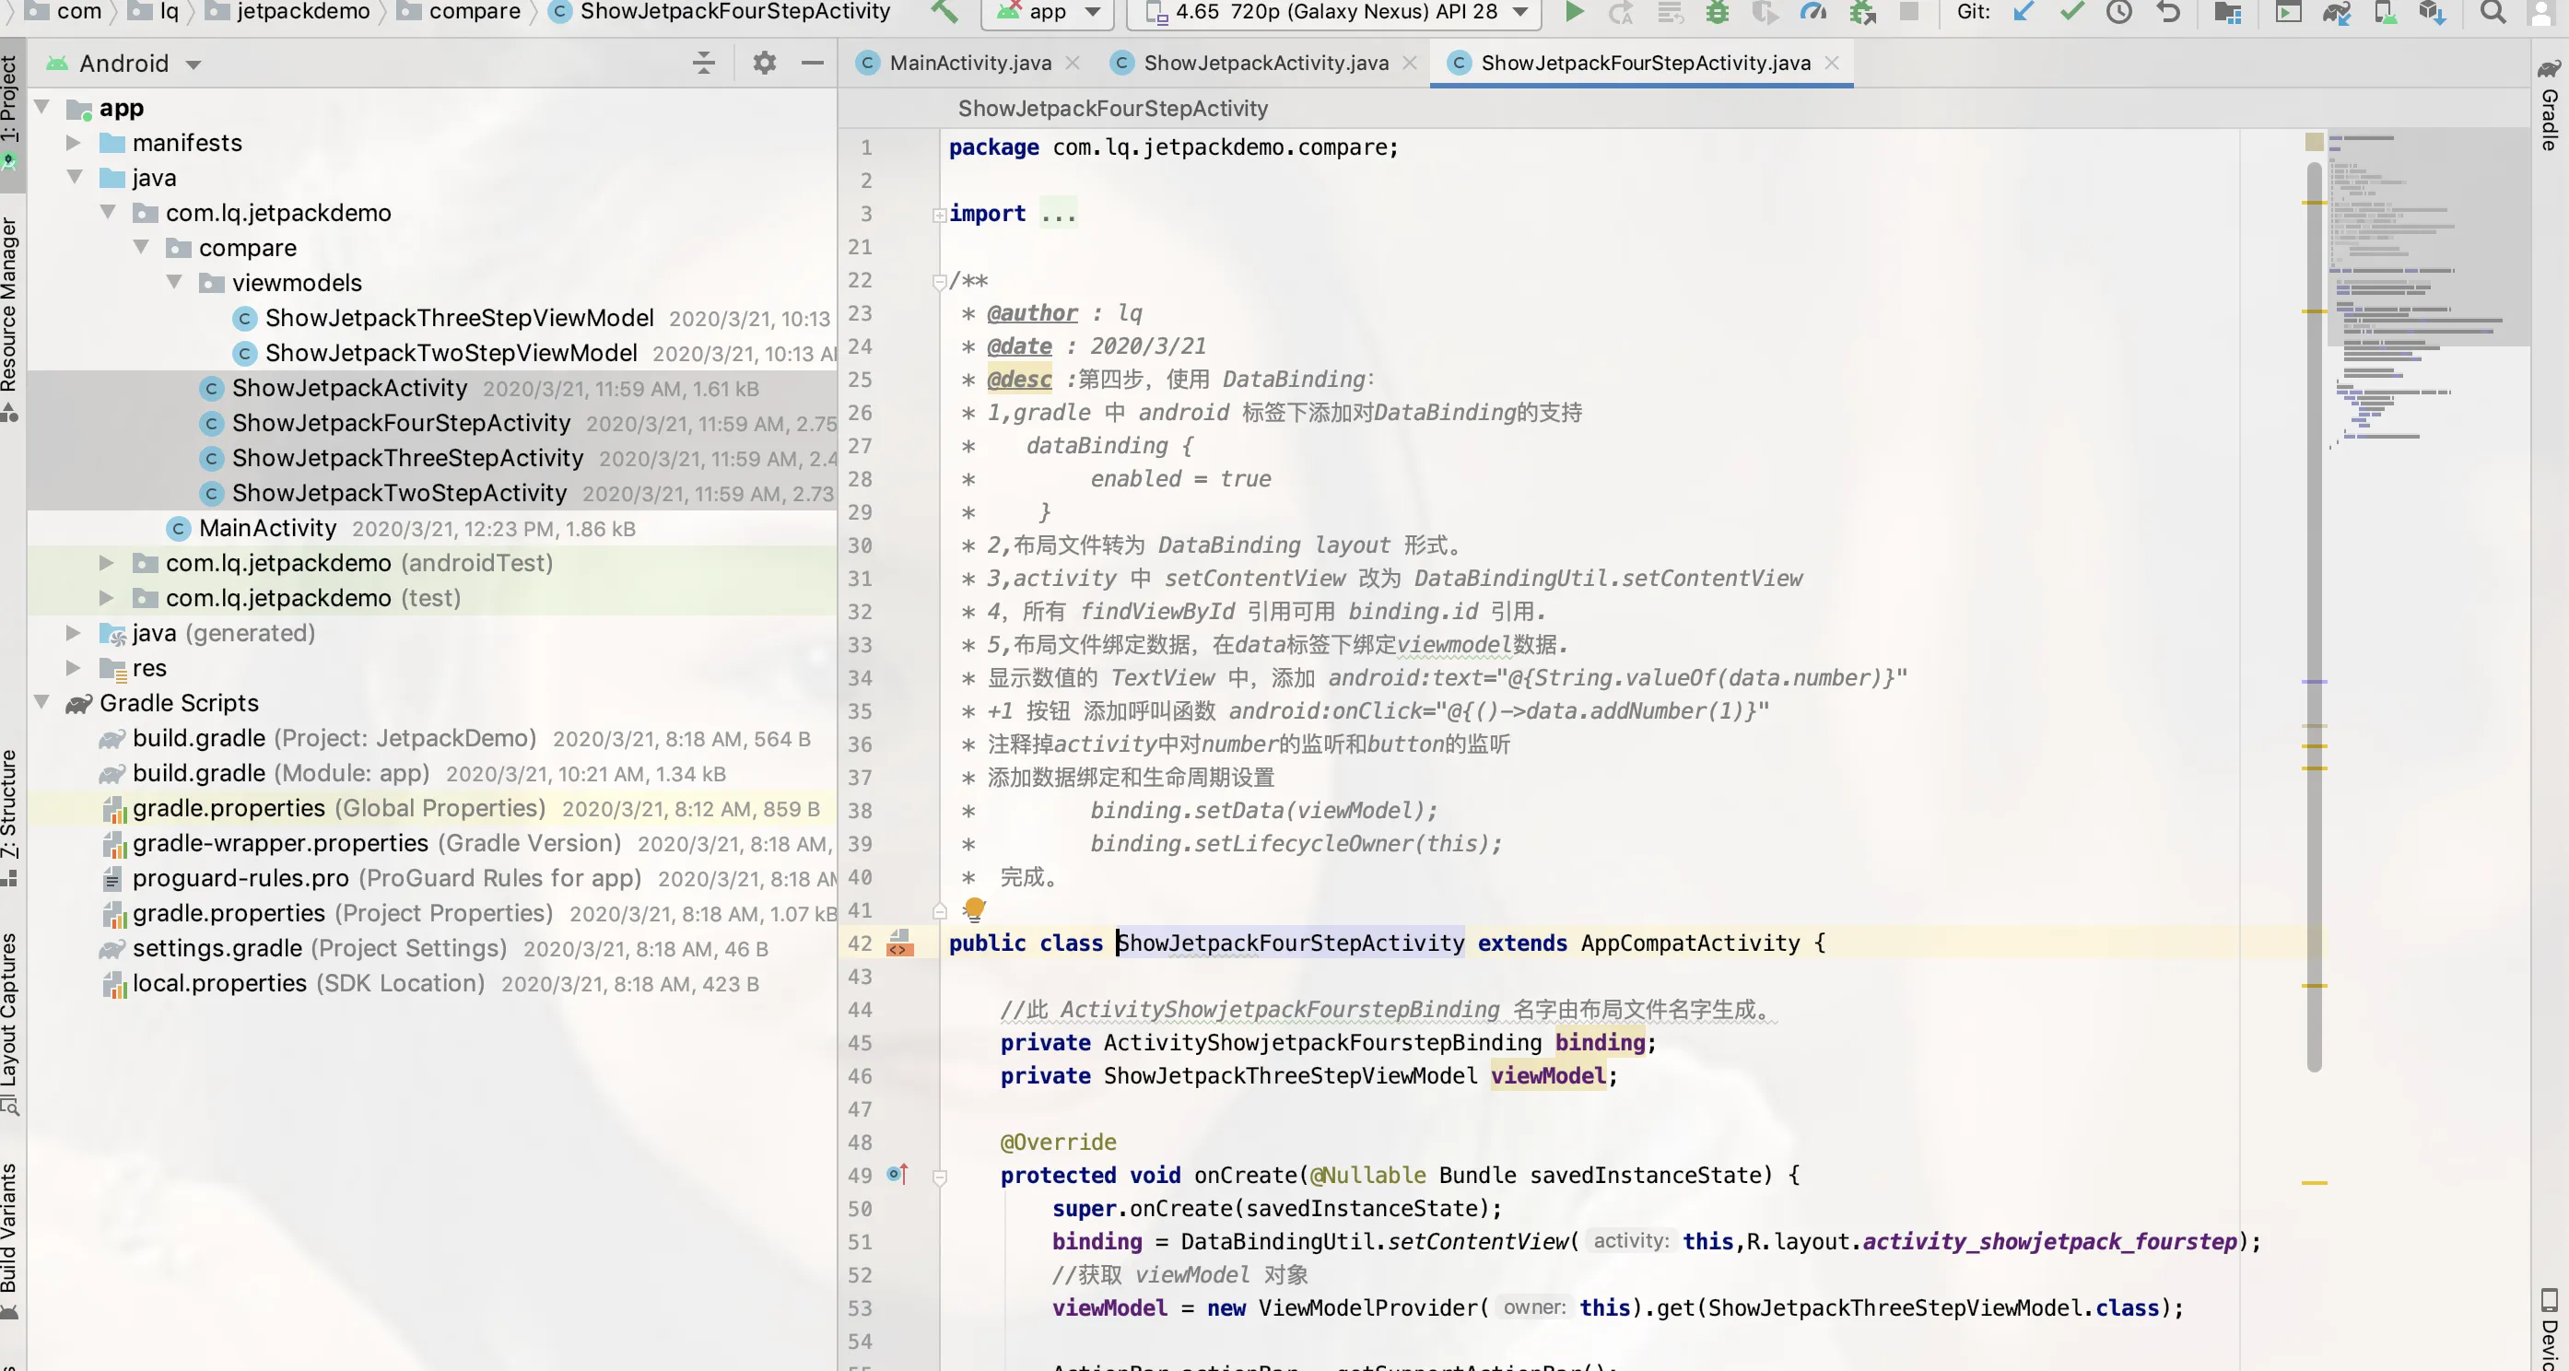Screen dimensions: 2569x1371
Task: Click Run Anything icon in toolbar
Action: coord(2288,12)
